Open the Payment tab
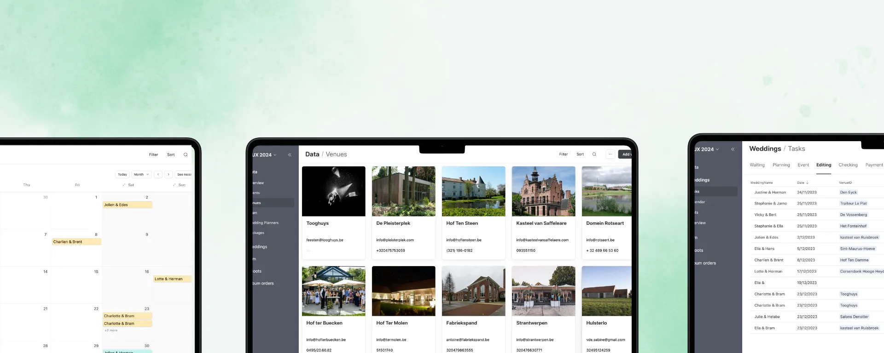 point(874,165)
